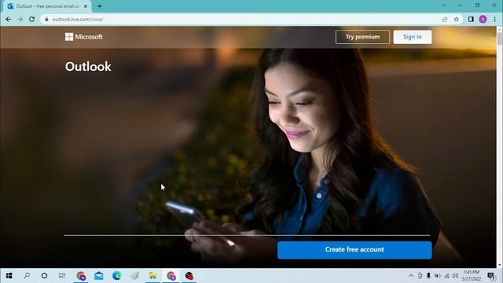Share this page using the share icon
The width and height of the screenshot is (503, 283).
445,19
